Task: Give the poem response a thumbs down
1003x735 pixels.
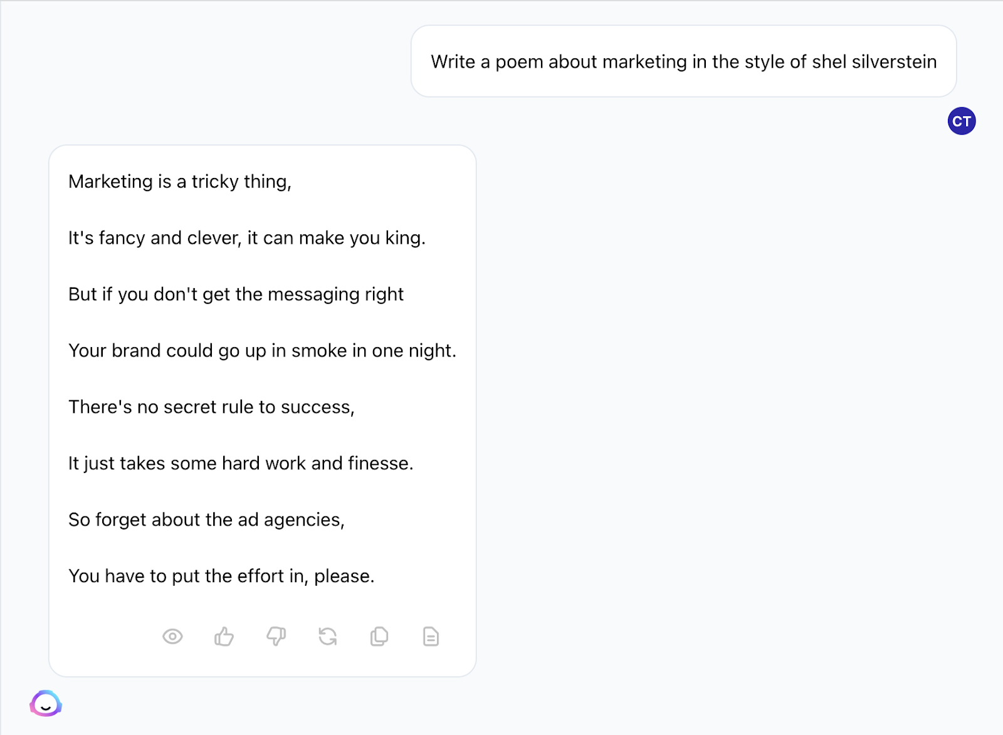Action: tap(276, 637)
